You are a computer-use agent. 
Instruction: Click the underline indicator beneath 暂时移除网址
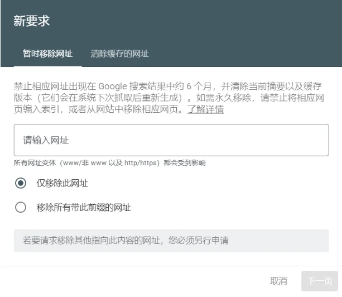tap(47, 66)
